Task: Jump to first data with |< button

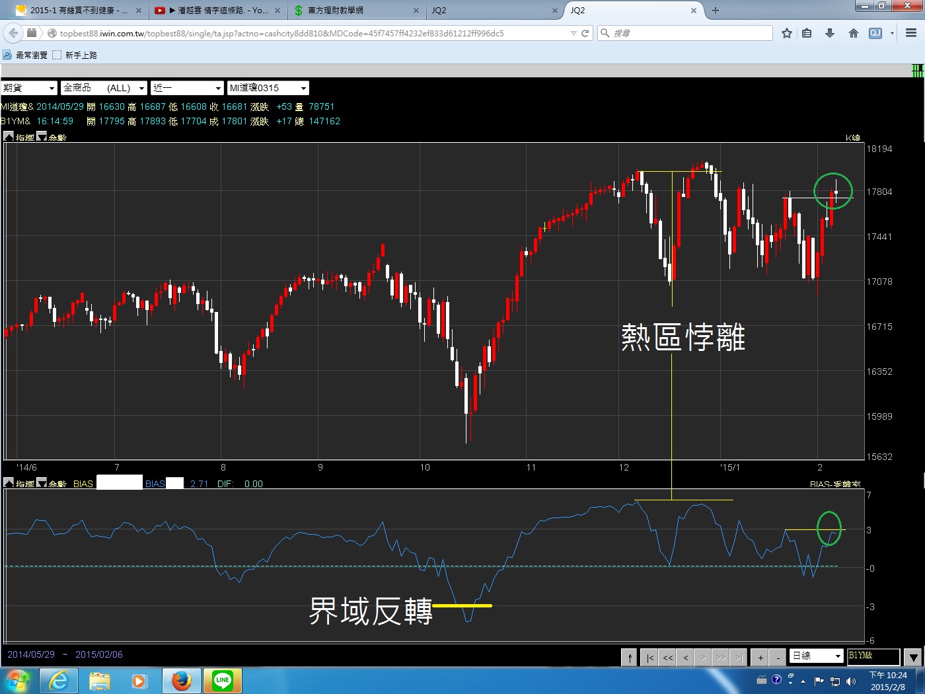Action: coord(650,657)
